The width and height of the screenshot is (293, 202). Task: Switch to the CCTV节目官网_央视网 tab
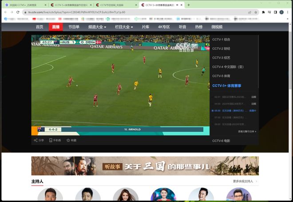116,5
